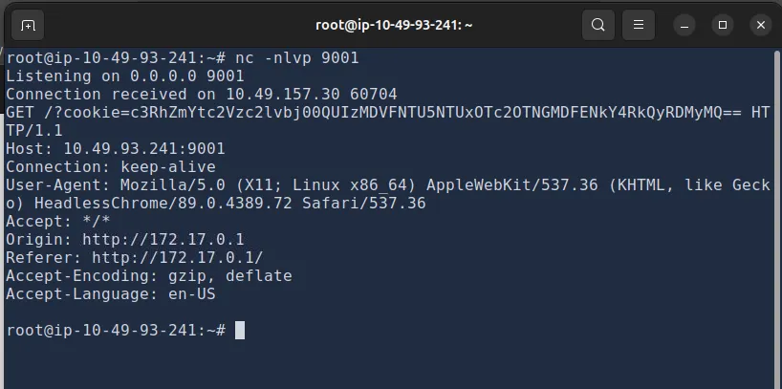
Task: Click the Connection keep-alive header line
Action: point(110,166)
